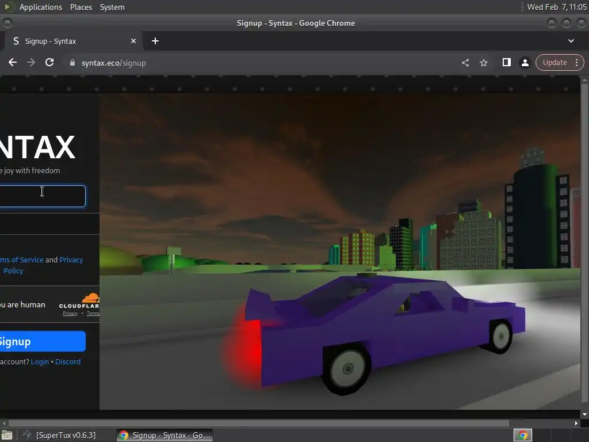Click the horizontal scrollbar thumb
The width and height of the screenshot is (589, 442).
click(258, 423)
